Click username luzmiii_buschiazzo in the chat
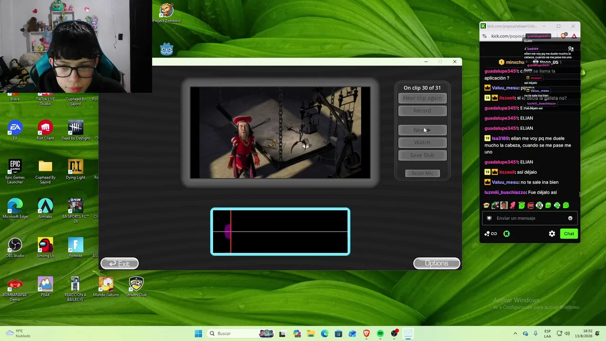This screenshot has width=606, height=341. [x=505, y=193]
